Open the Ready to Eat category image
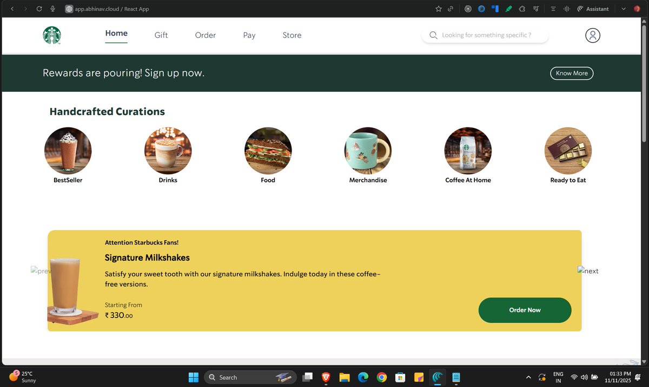Screen dimensions: 649x387 568,151
